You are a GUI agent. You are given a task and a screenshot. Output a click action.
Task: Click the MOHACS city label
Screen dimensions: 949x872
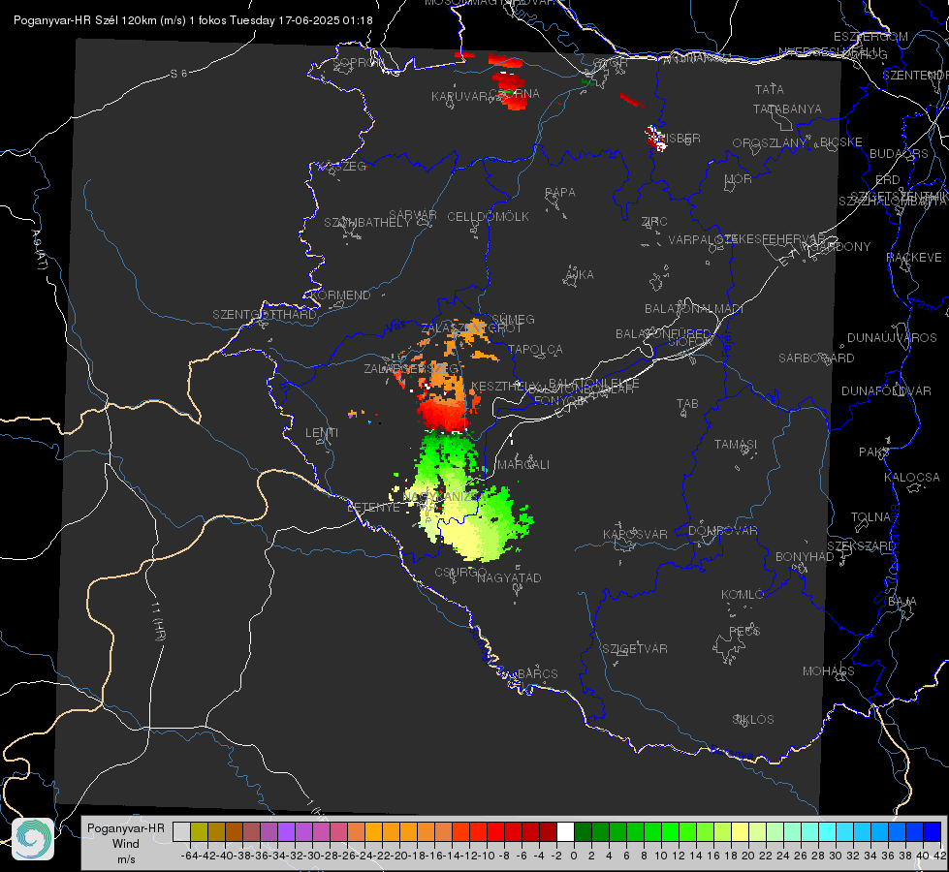828,671
